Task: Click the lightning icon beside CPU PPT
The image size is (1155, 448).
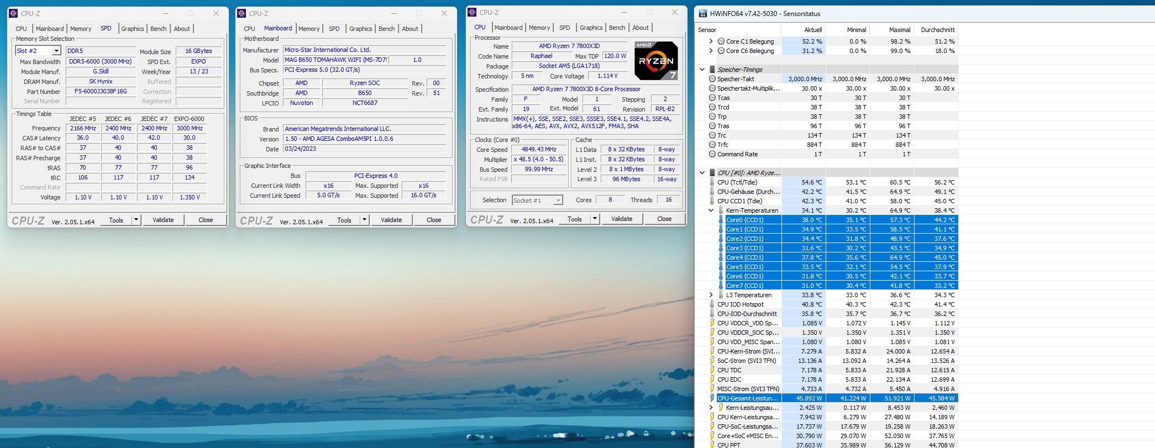Action: click(712, 445)
